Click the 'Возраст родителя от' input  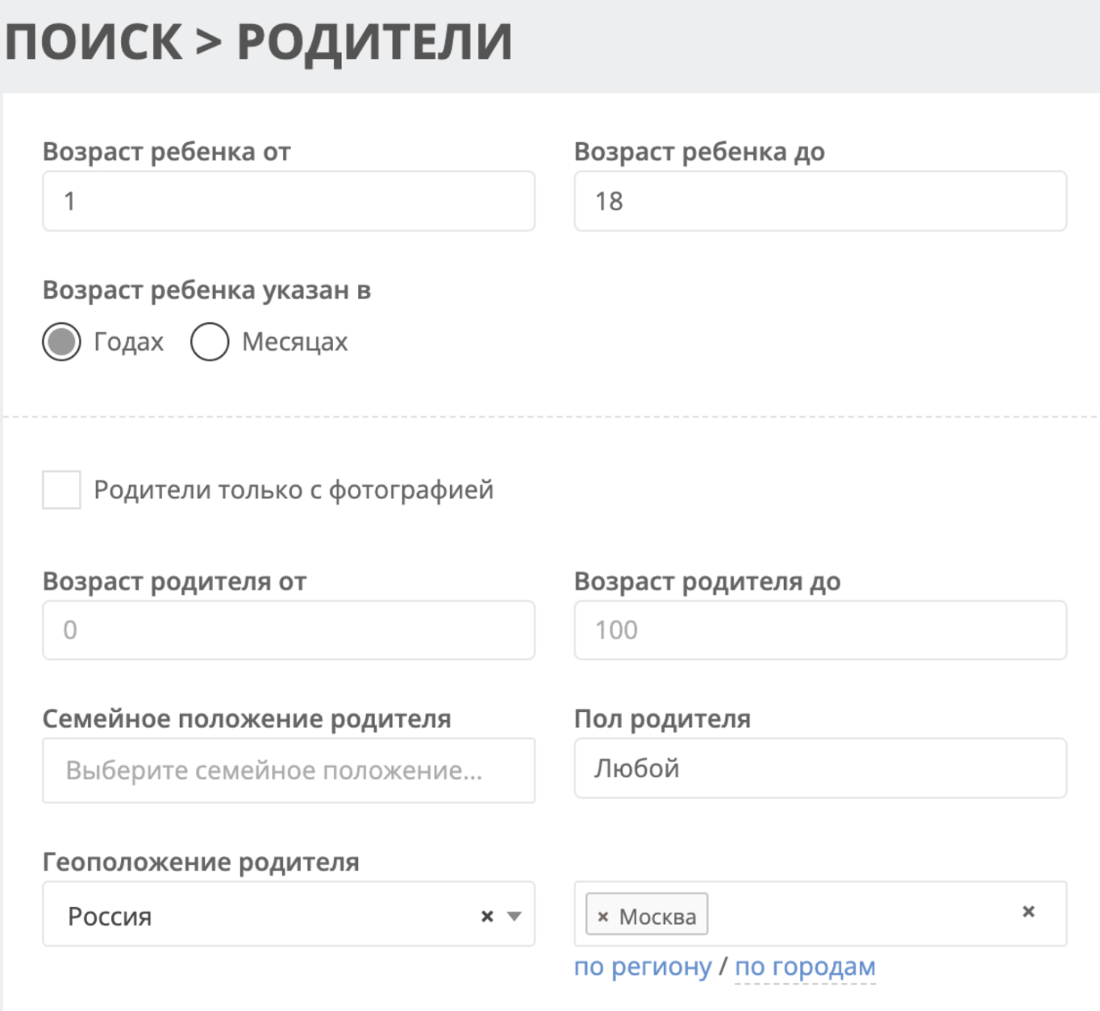pos(288,630)
